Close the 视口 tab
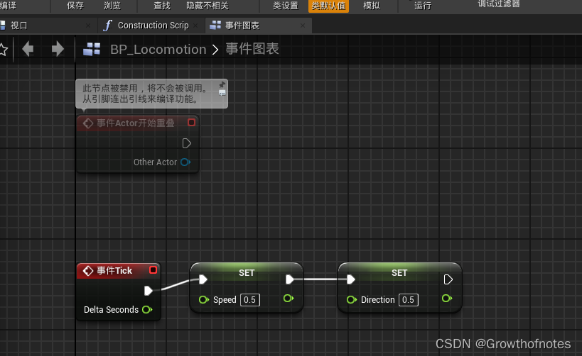Screen dimensions: 582x356 (88, 26)
